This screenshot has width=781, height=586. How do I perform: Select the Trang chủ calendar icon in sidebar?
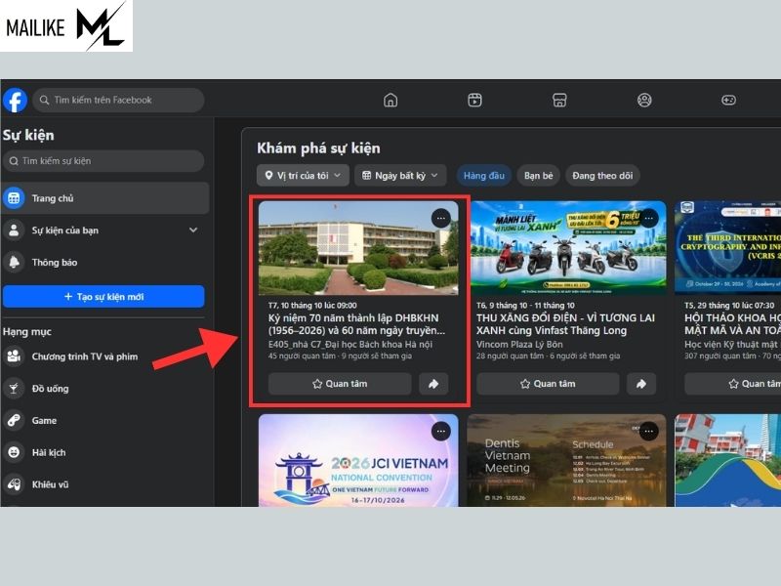tap(14, 198)
